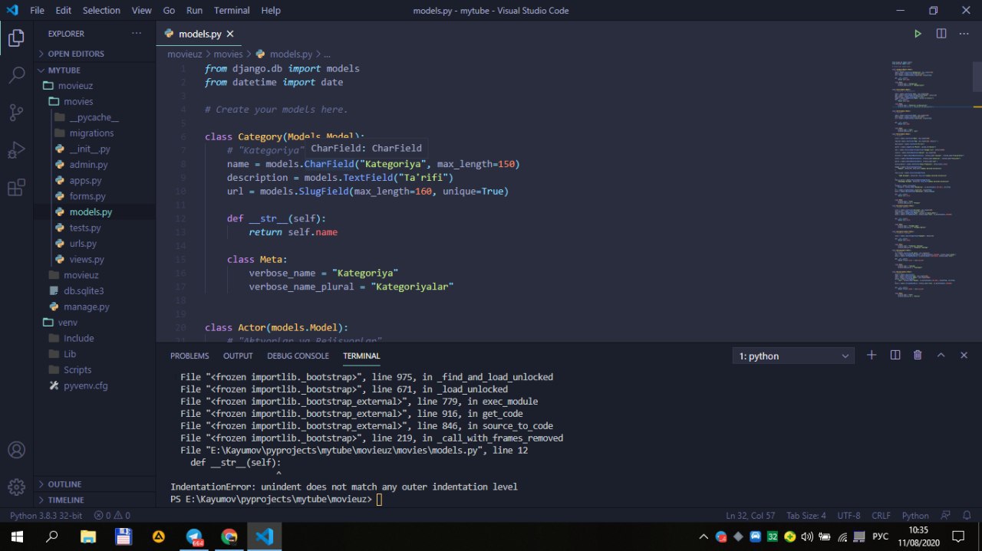The width and height of the screenshot is (982, 551).
Task: Expand the migrations folder
Action: [96, 133]
